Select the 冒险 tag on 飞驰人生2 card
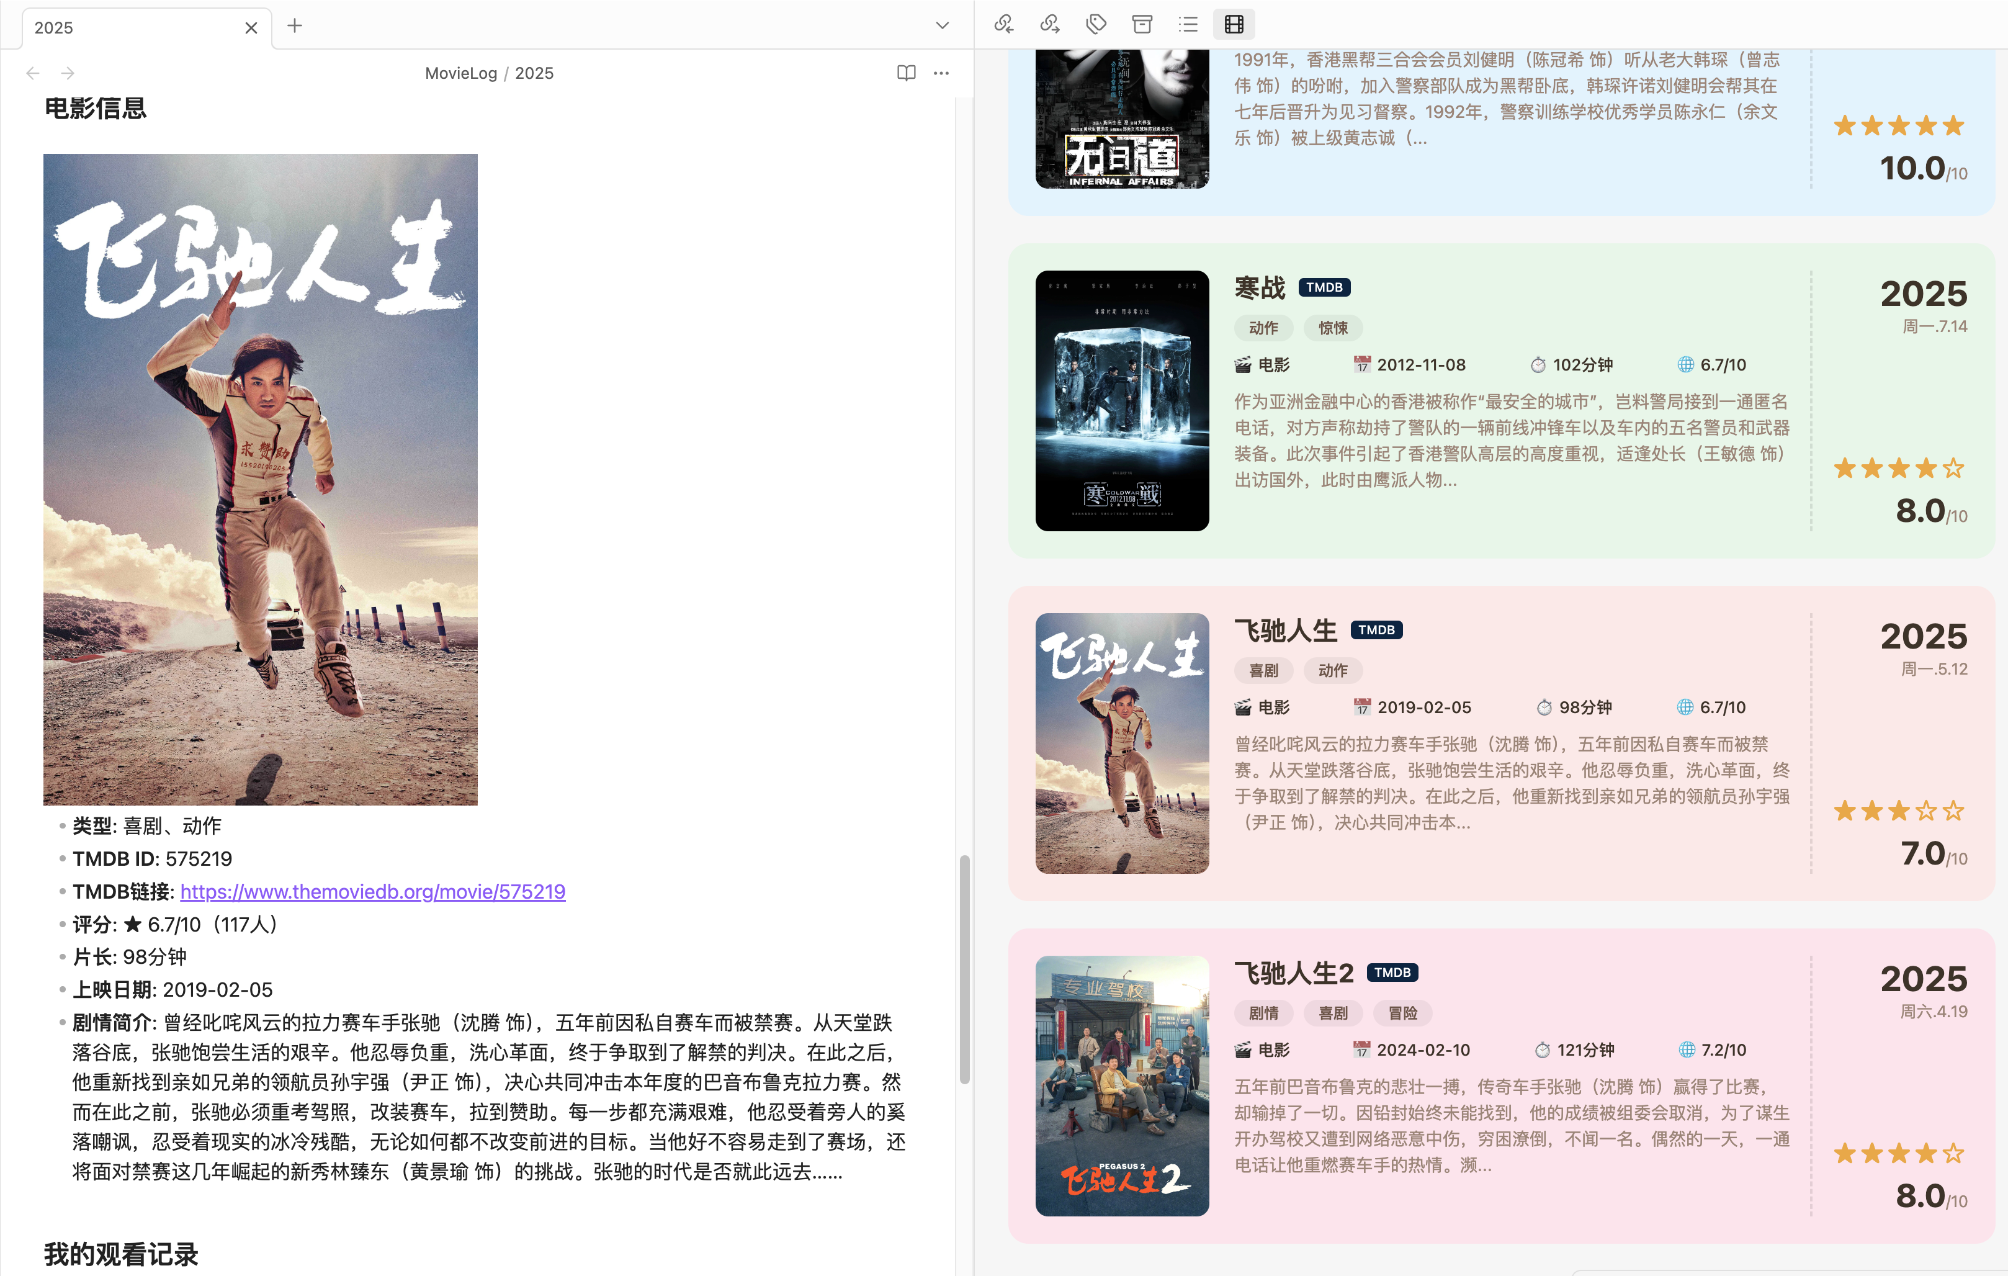2008x1276 pixels. point(1402,1013)
